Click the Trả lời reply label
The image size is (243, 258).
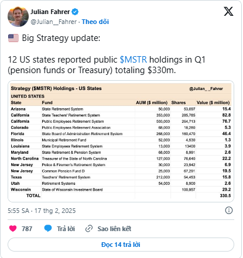click(66, 229)
